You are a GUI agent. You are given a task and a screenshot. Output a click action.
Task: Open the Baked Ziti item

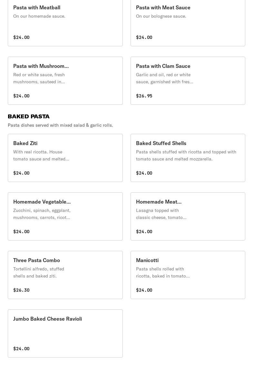pos(65,158)
